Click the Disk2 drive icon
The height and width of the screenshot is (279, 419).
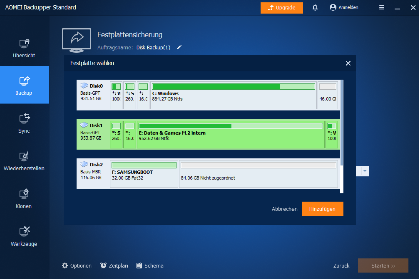(84, 165)
